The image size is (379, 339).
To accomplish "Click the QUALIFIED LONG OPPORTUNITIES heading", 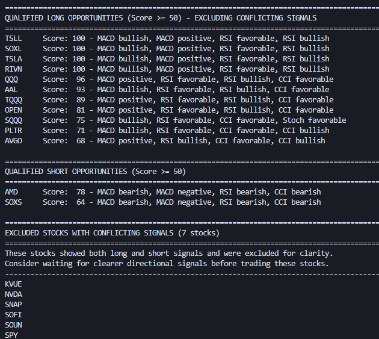I will click(x=161, y=18).
